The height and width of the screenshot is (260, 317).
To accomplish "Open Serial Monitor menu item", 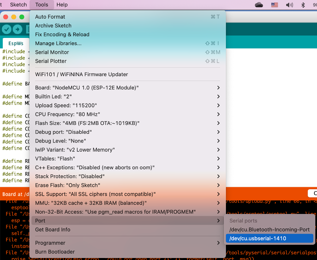I will (52, 52).
